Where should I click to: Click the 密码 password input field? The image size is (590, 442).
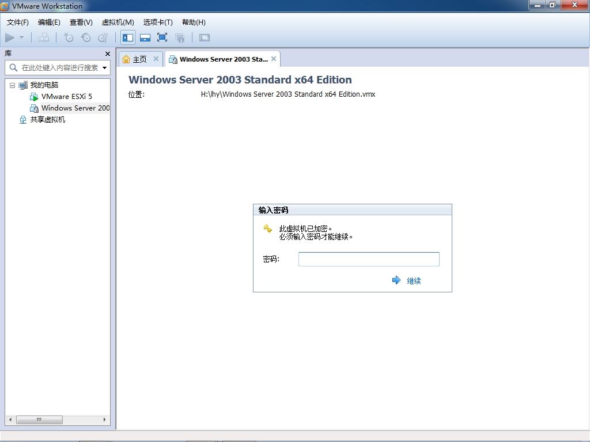pyautogui.click(x=369, y=260)
